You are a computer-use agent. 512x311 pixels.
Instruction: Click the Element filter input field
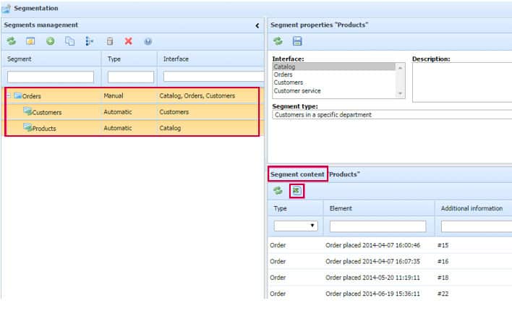tap(377, 226)
